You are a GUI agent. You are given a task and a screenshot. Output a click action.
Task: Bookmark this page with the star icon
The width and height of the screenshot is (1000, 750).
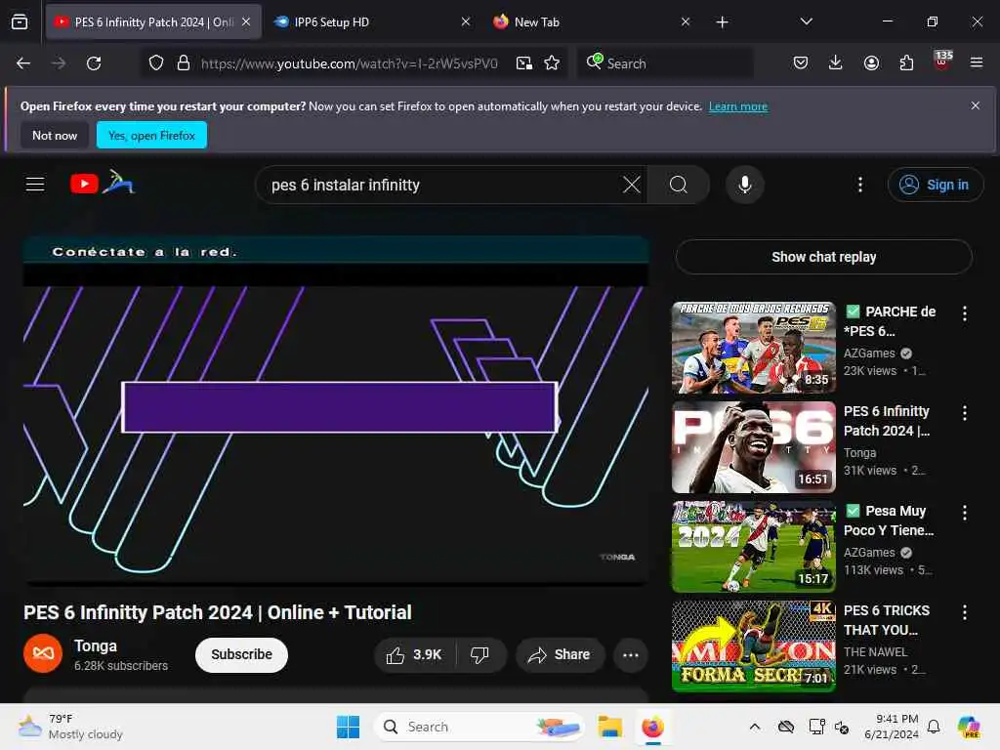click(x=552, y=63)
